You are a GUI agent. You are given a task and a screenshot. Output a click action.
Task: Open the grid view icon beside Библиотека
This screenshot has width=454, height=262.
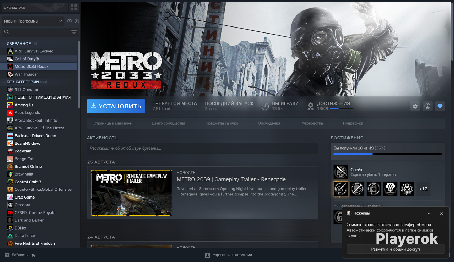tap(74, 7)
